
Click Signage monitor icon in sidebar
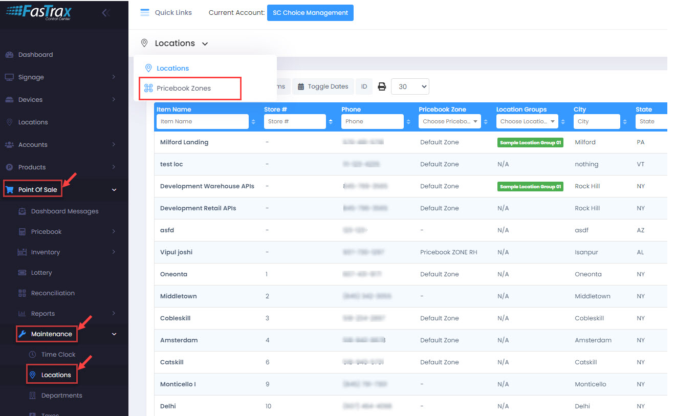point(9,77)
